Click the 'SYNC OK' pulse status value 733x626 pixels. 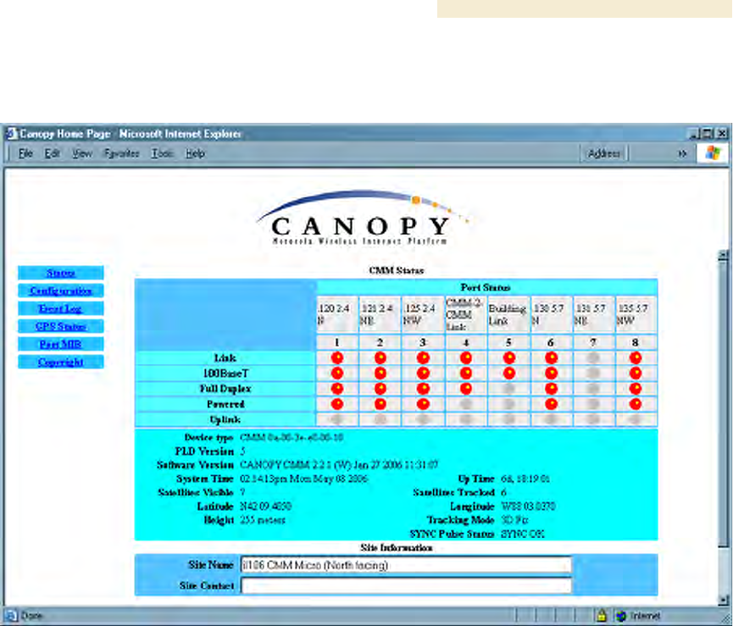tap(523, 534)
